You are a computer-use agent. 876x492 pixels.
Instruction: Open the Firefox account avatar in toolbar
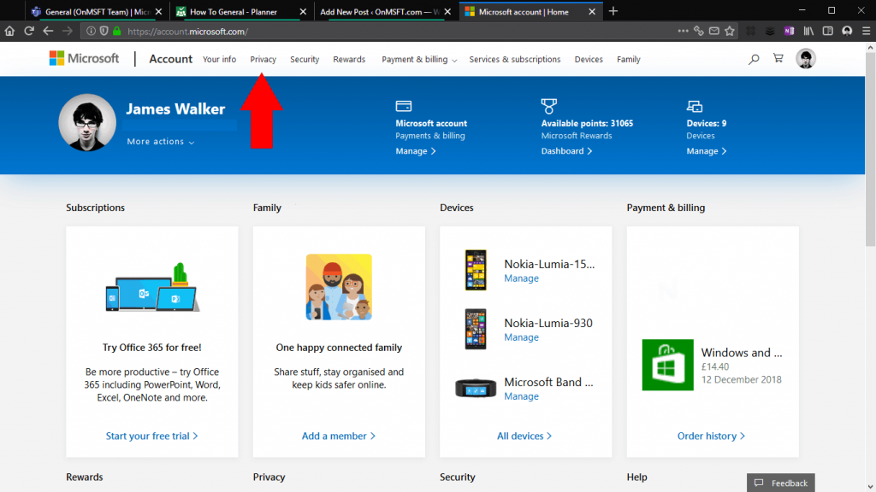click(847, 32)
